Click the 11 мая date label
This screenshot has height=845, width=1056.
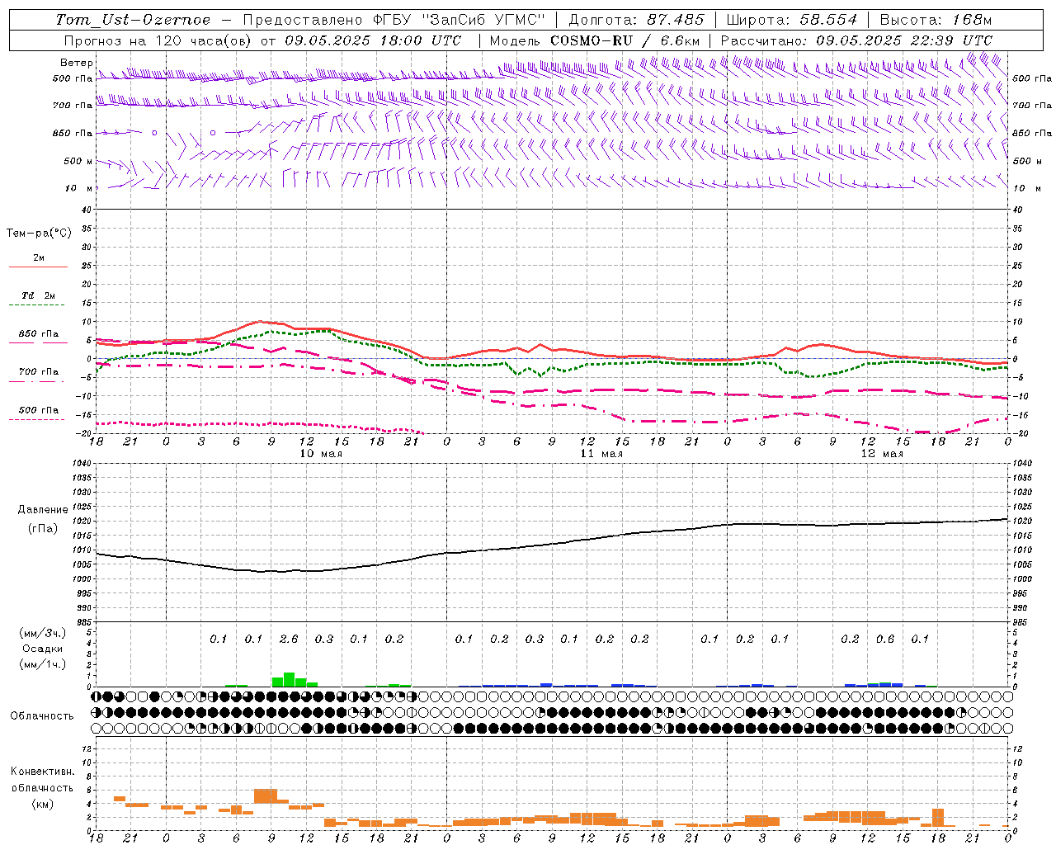click(x=601, y=454)
